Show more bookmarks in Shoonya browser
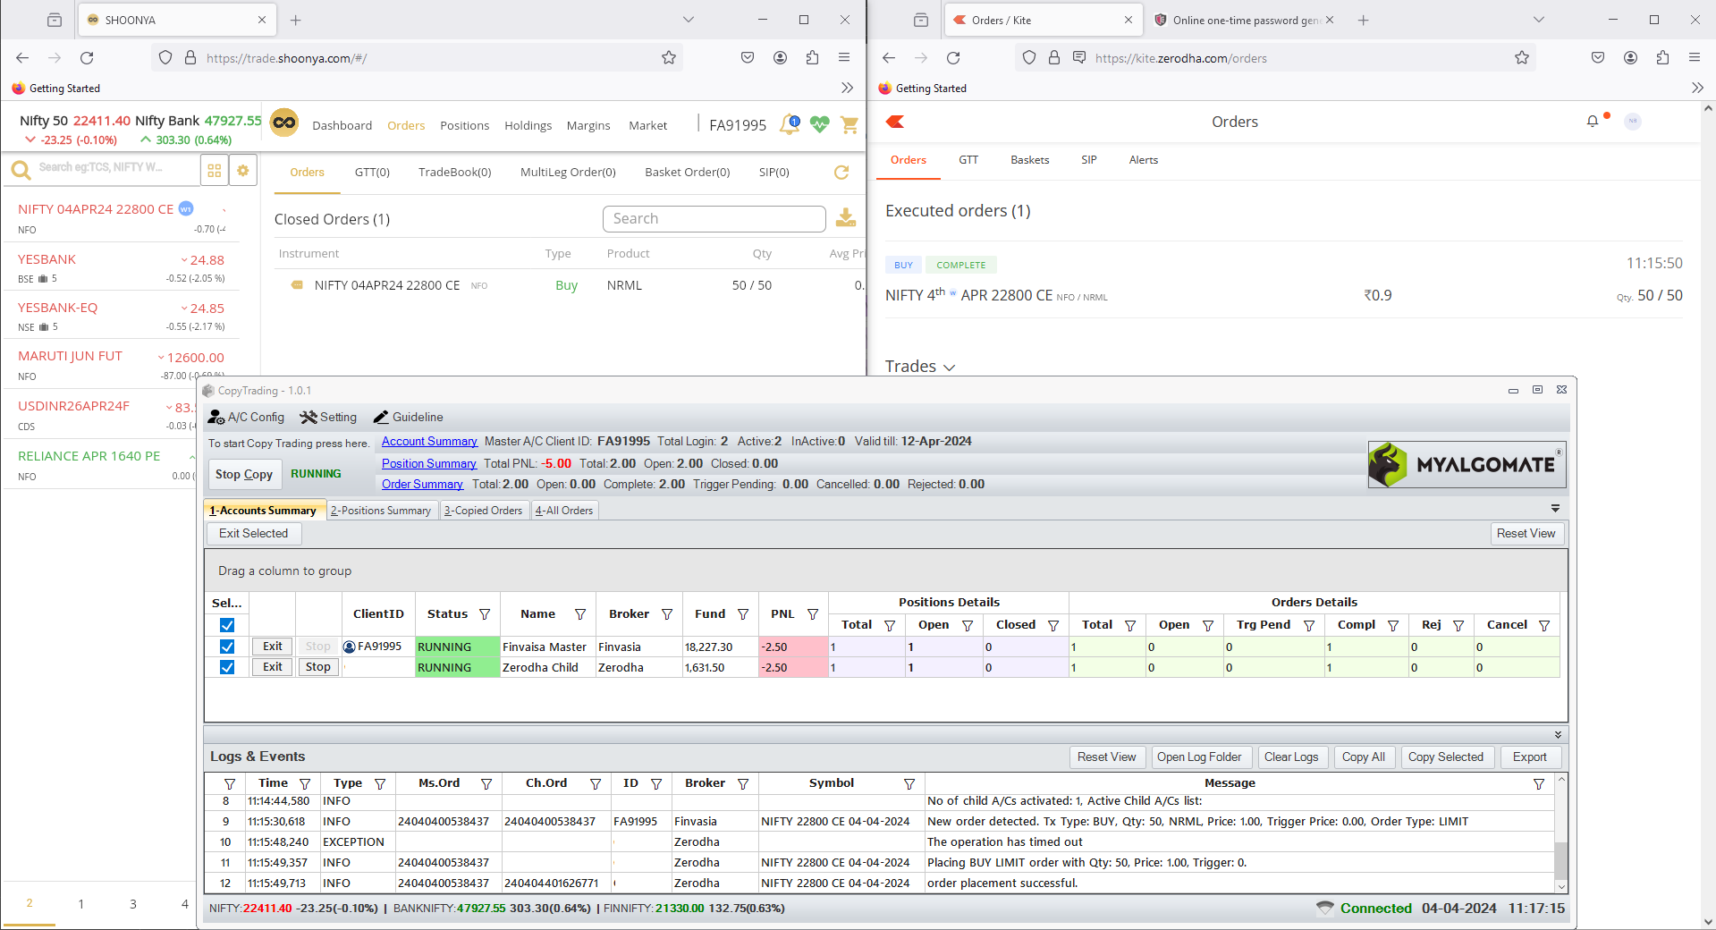The height and width of the screenshot is (930, 1716). (x=847, y=88)
